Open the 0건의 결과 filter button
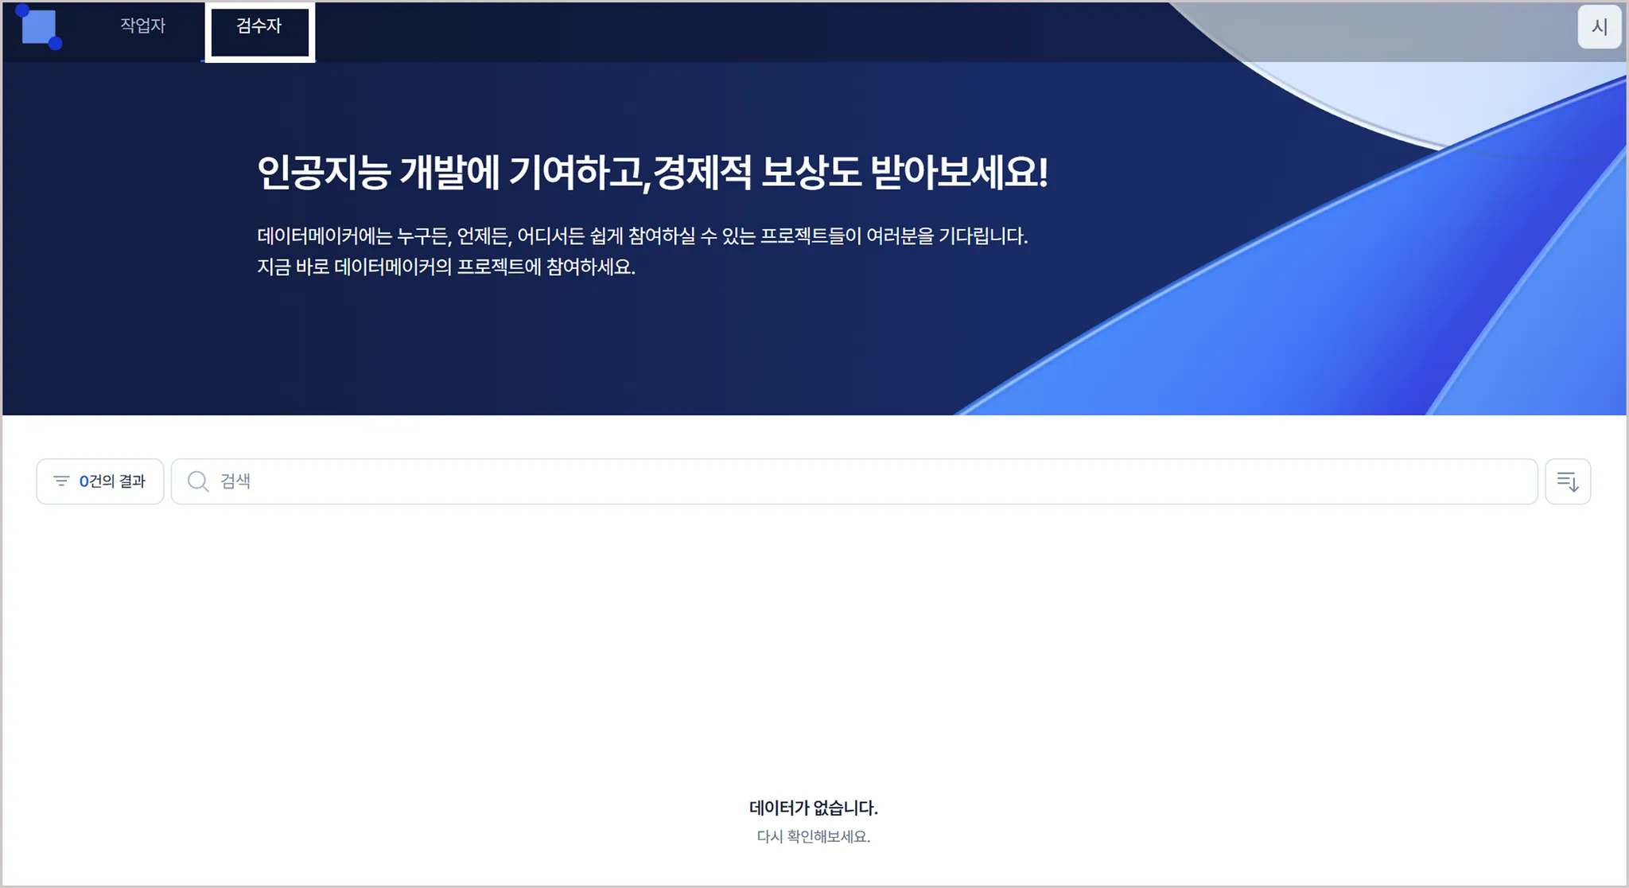 click(x=100, y=481)
